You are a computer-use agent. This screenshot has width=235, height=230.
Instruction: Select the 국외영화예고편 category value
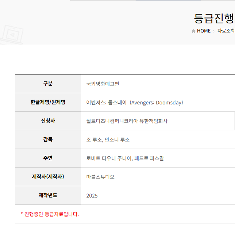(103, 84)
